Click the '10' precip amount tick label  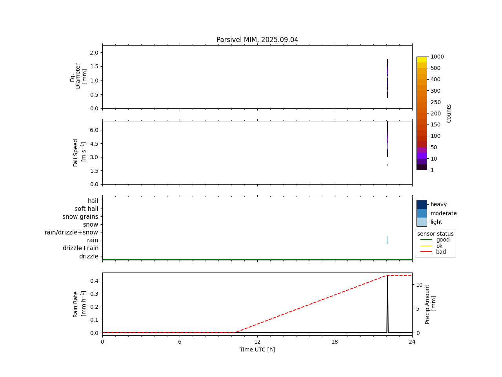[419, 285]
